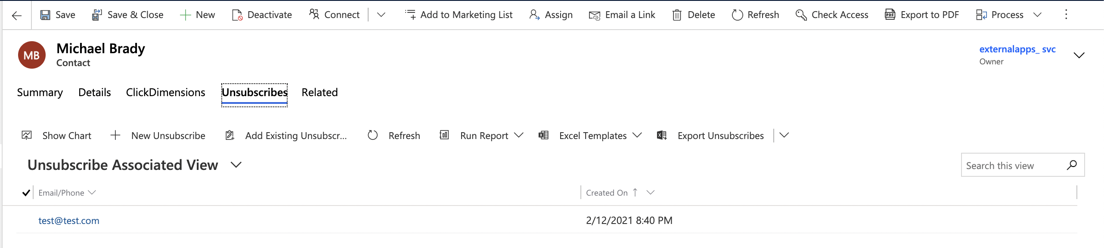1104x248 pixels.
Task: Click Add Existing Unsubscribe
Action: tap(286, 136)
